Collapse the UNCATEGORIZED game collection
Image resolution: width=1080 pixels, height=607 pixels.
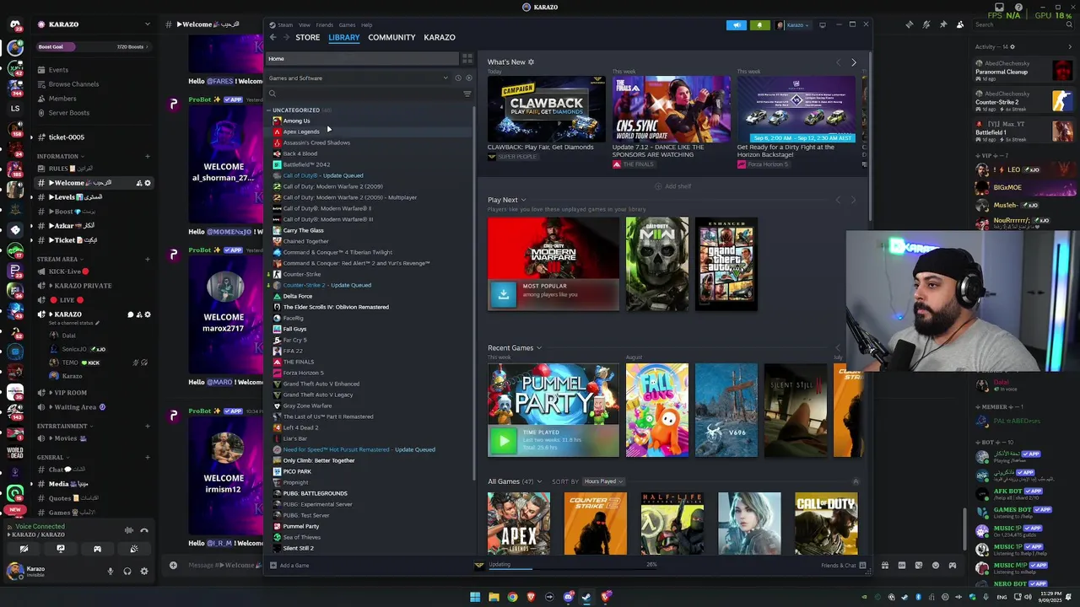point(269,110)
